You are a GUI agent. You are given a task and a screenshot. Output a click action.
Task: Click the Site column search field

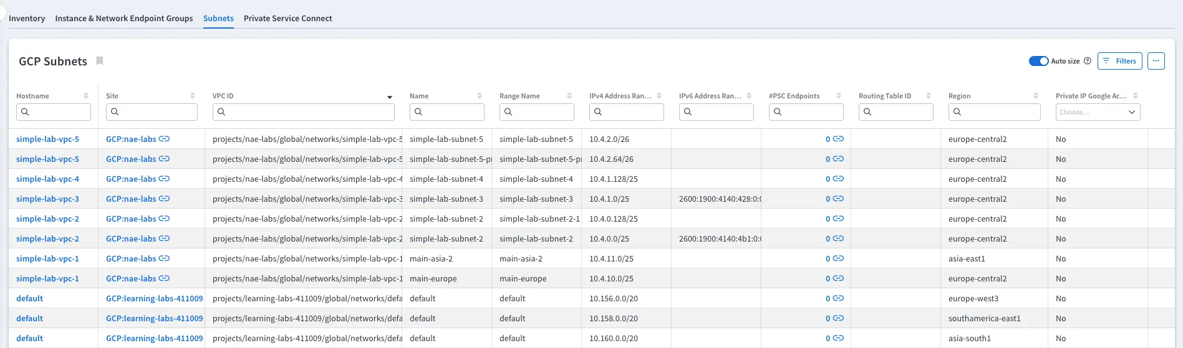click(156, 112)
